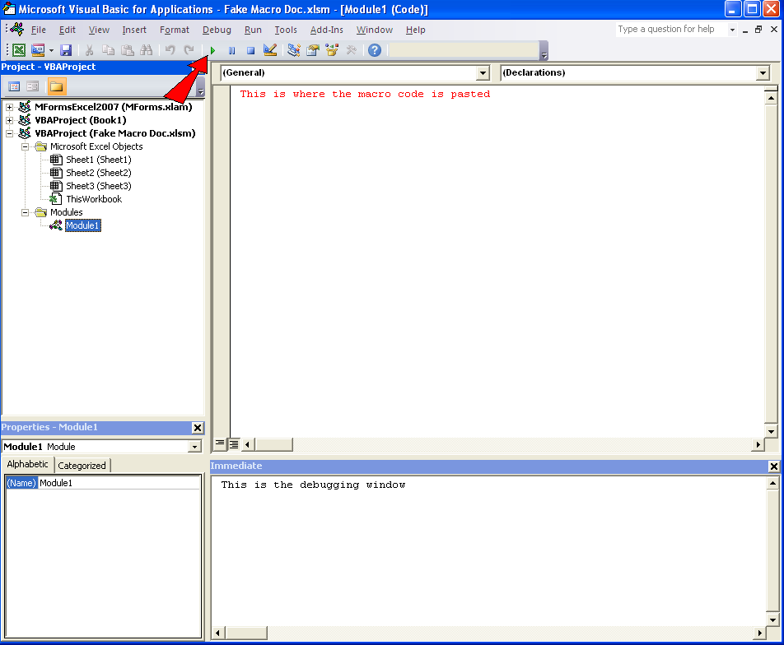Image resolution: width=784 pixels, height=645 pixels.
Task: Open the Properties Window from the toolbar
Action: (x=312, y=49)
